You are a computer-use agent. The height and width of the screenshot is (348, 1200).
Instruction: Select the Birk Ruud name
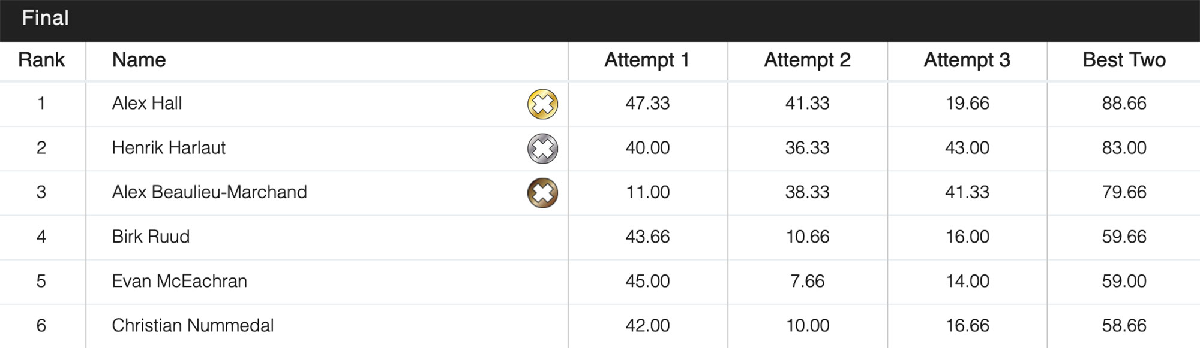click(151, 237)
